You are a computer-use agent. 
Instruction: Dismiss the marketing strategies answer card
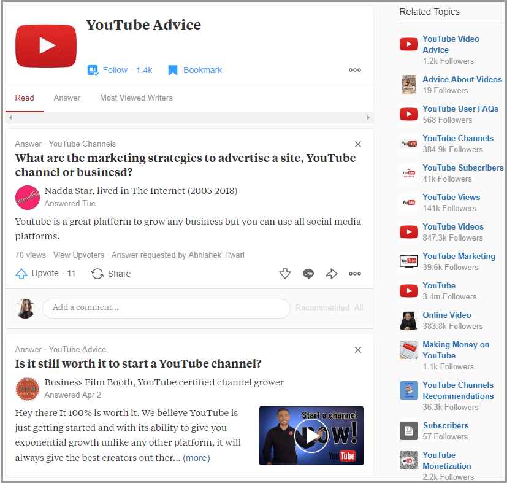pyautogui.click(x=358, y=144)
